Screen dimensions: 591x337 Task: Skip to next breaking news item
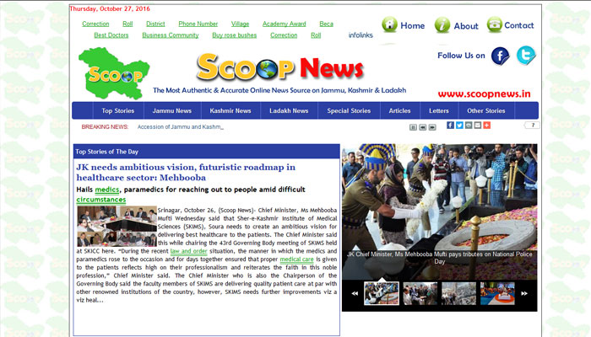(432, 126)
